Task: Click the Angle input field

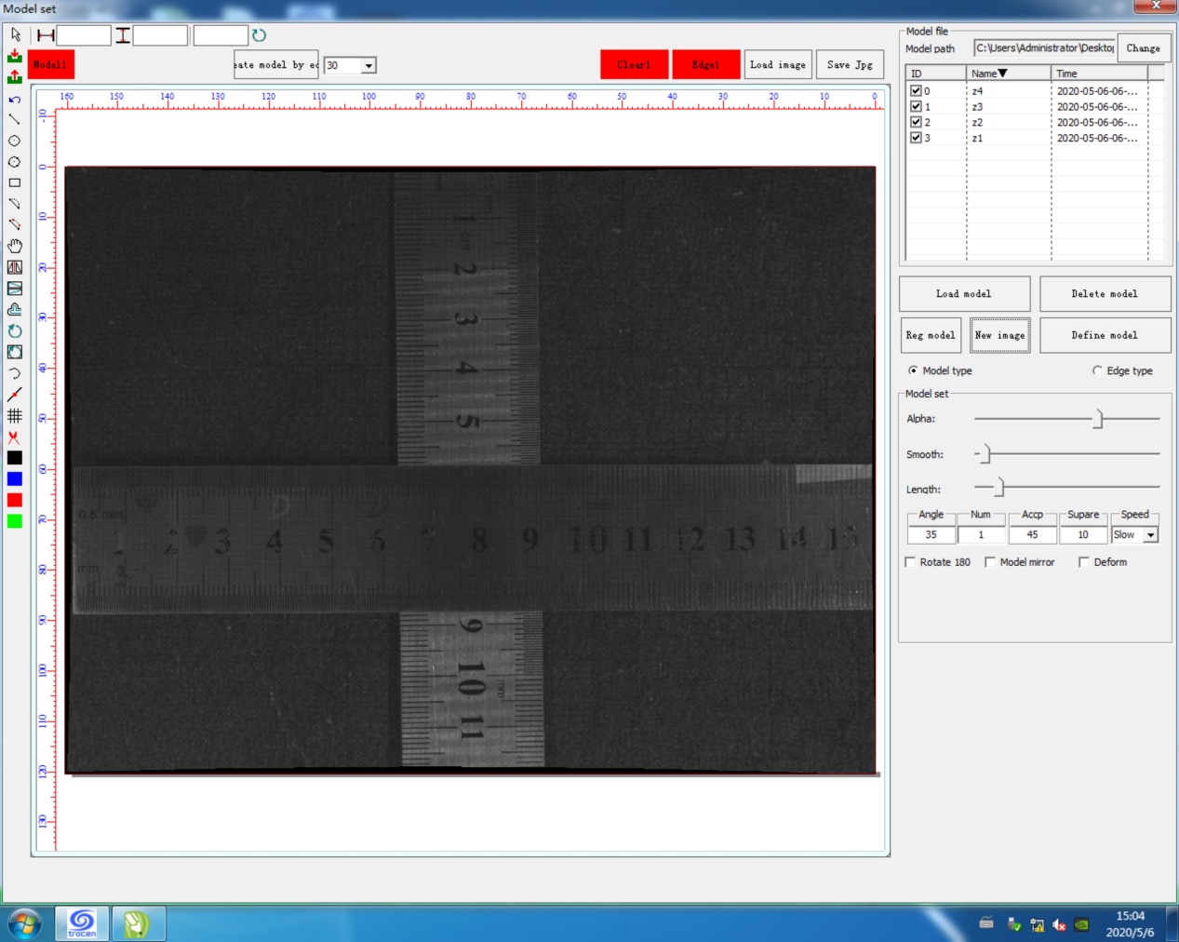Action: 931,535
